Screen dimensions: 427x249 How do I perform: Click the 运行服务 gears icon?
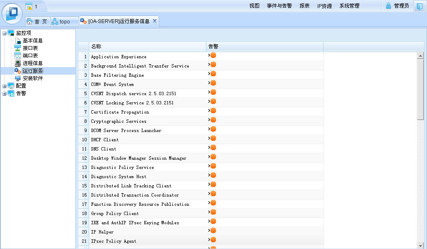pyautogui.click(x=18, y=71)
